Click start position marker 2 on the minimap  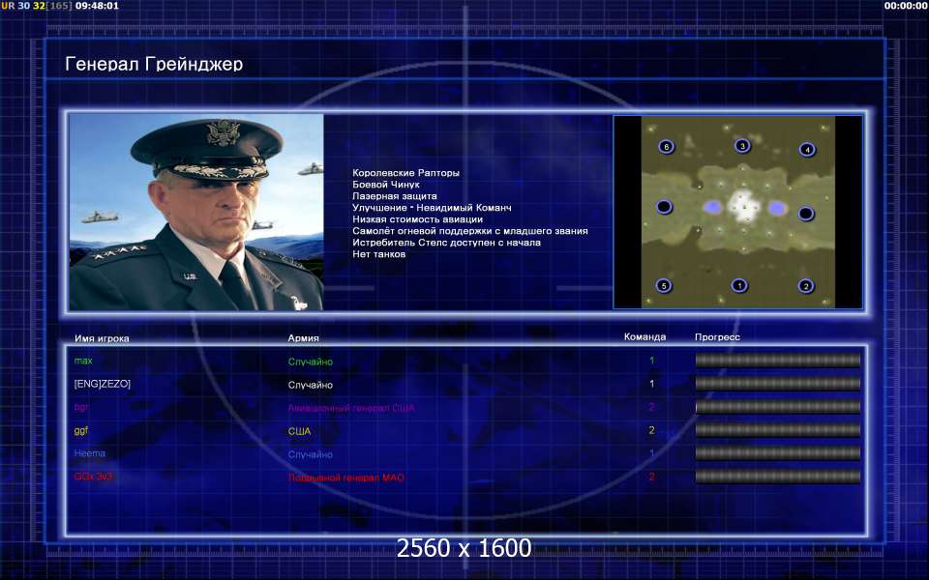coord(805,286)
